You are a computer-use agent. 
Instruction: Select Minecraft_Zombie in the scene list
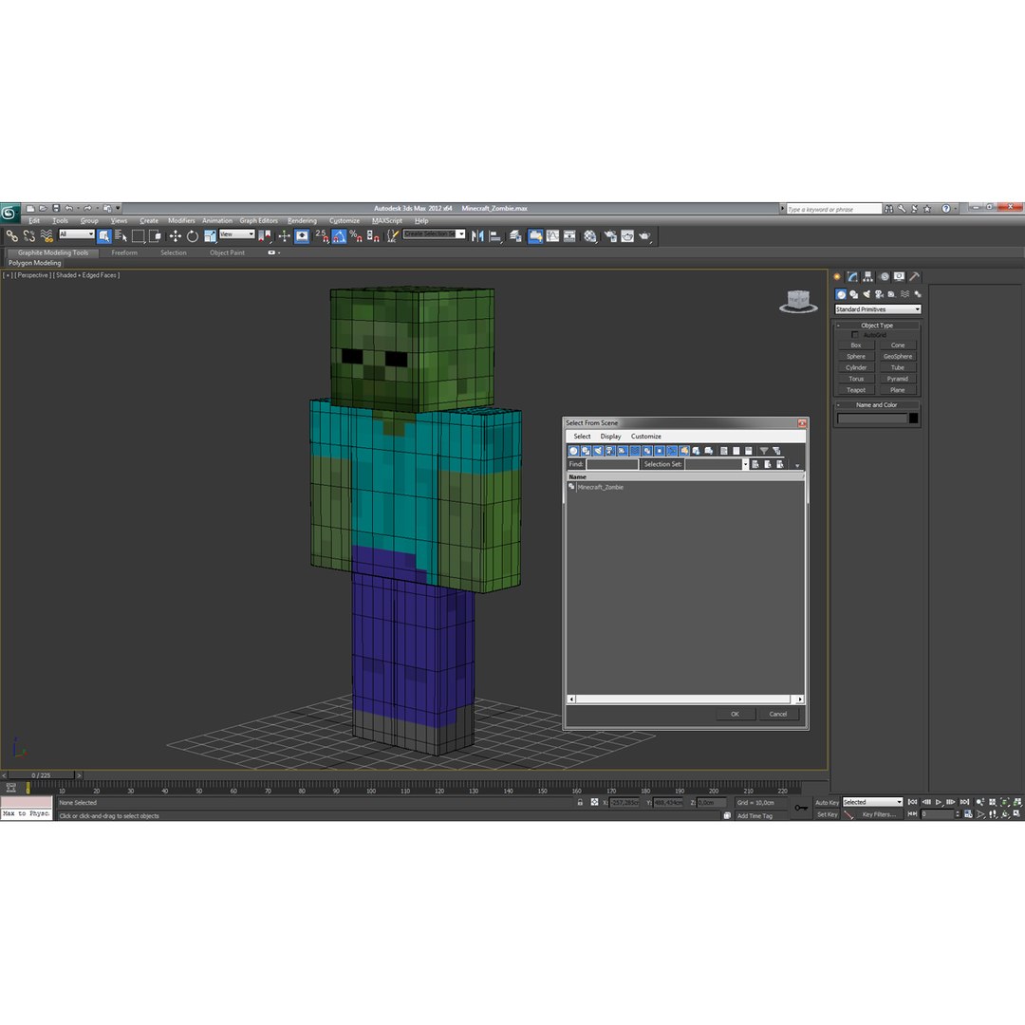point(600,487)
